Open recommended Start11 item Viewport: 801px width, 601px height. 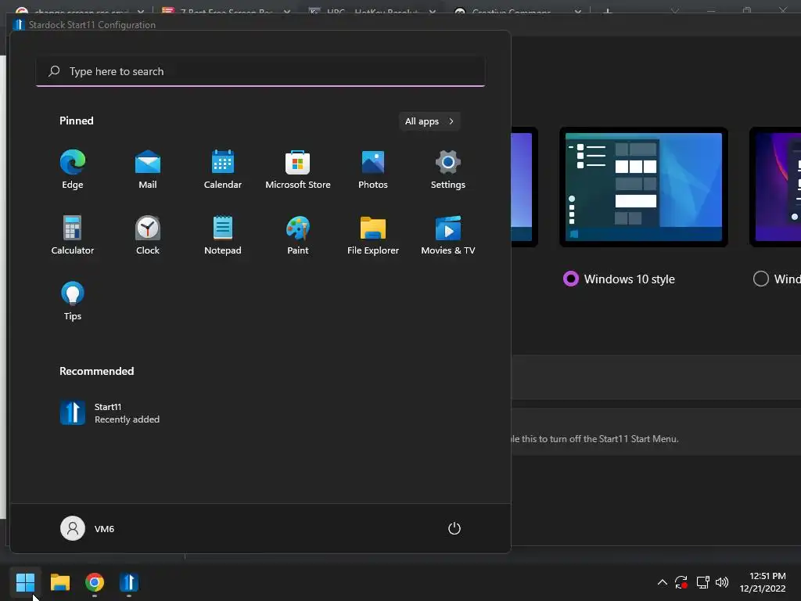(x=110, y=413)
